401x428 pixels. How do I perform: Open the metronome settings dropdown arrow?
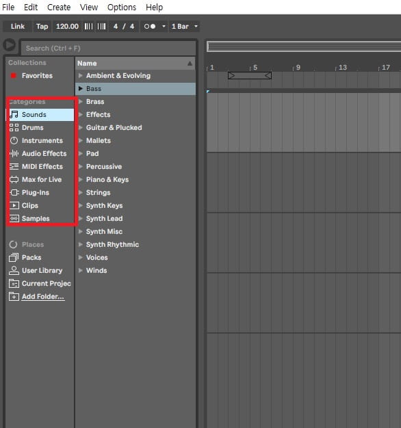(164, 27)
